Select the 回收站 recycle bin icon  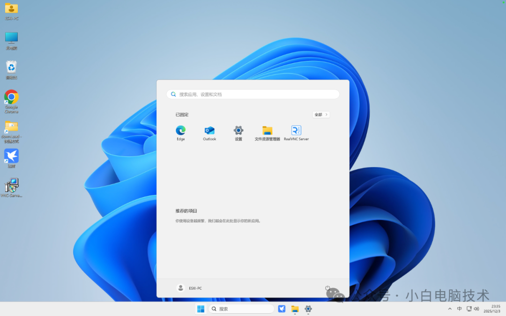pos(11,70)
